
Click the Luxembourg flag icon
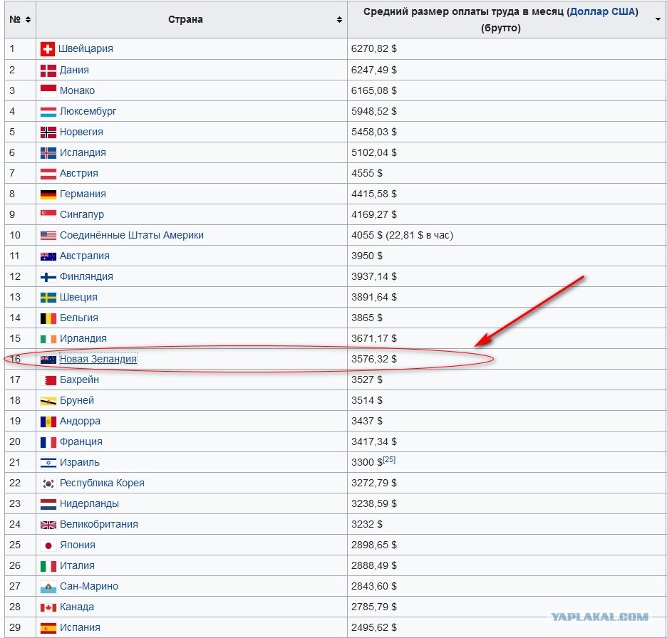48,112
